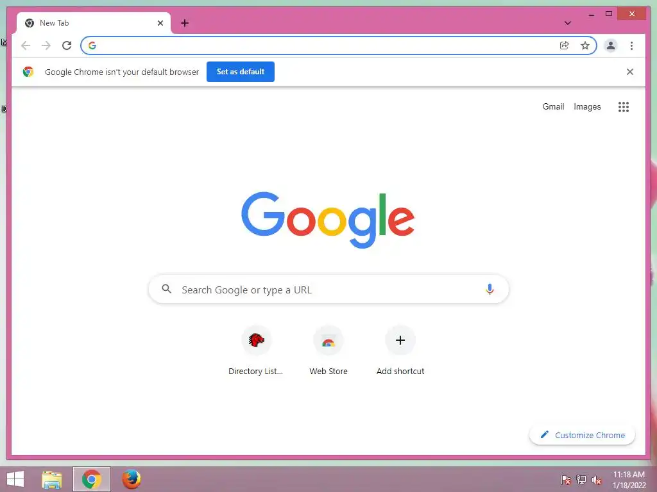The width and height of the screenshot is (657, 492).
Task: Open the Images link
Action: [x=587, y=107]
